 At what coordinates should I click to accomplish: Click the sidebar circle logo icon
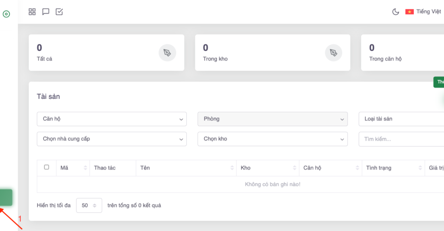[x=6, y=14]
